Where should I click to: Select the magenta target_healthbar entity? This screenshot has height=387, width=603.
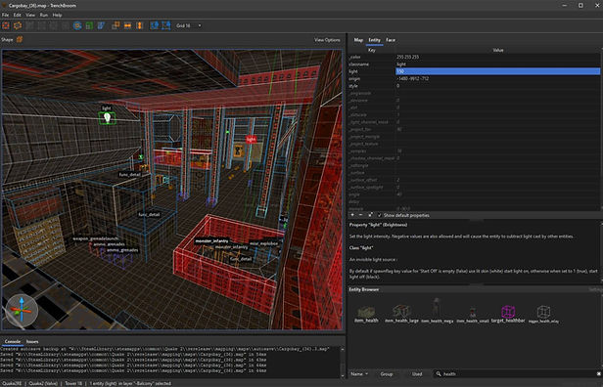pos(508,314)
